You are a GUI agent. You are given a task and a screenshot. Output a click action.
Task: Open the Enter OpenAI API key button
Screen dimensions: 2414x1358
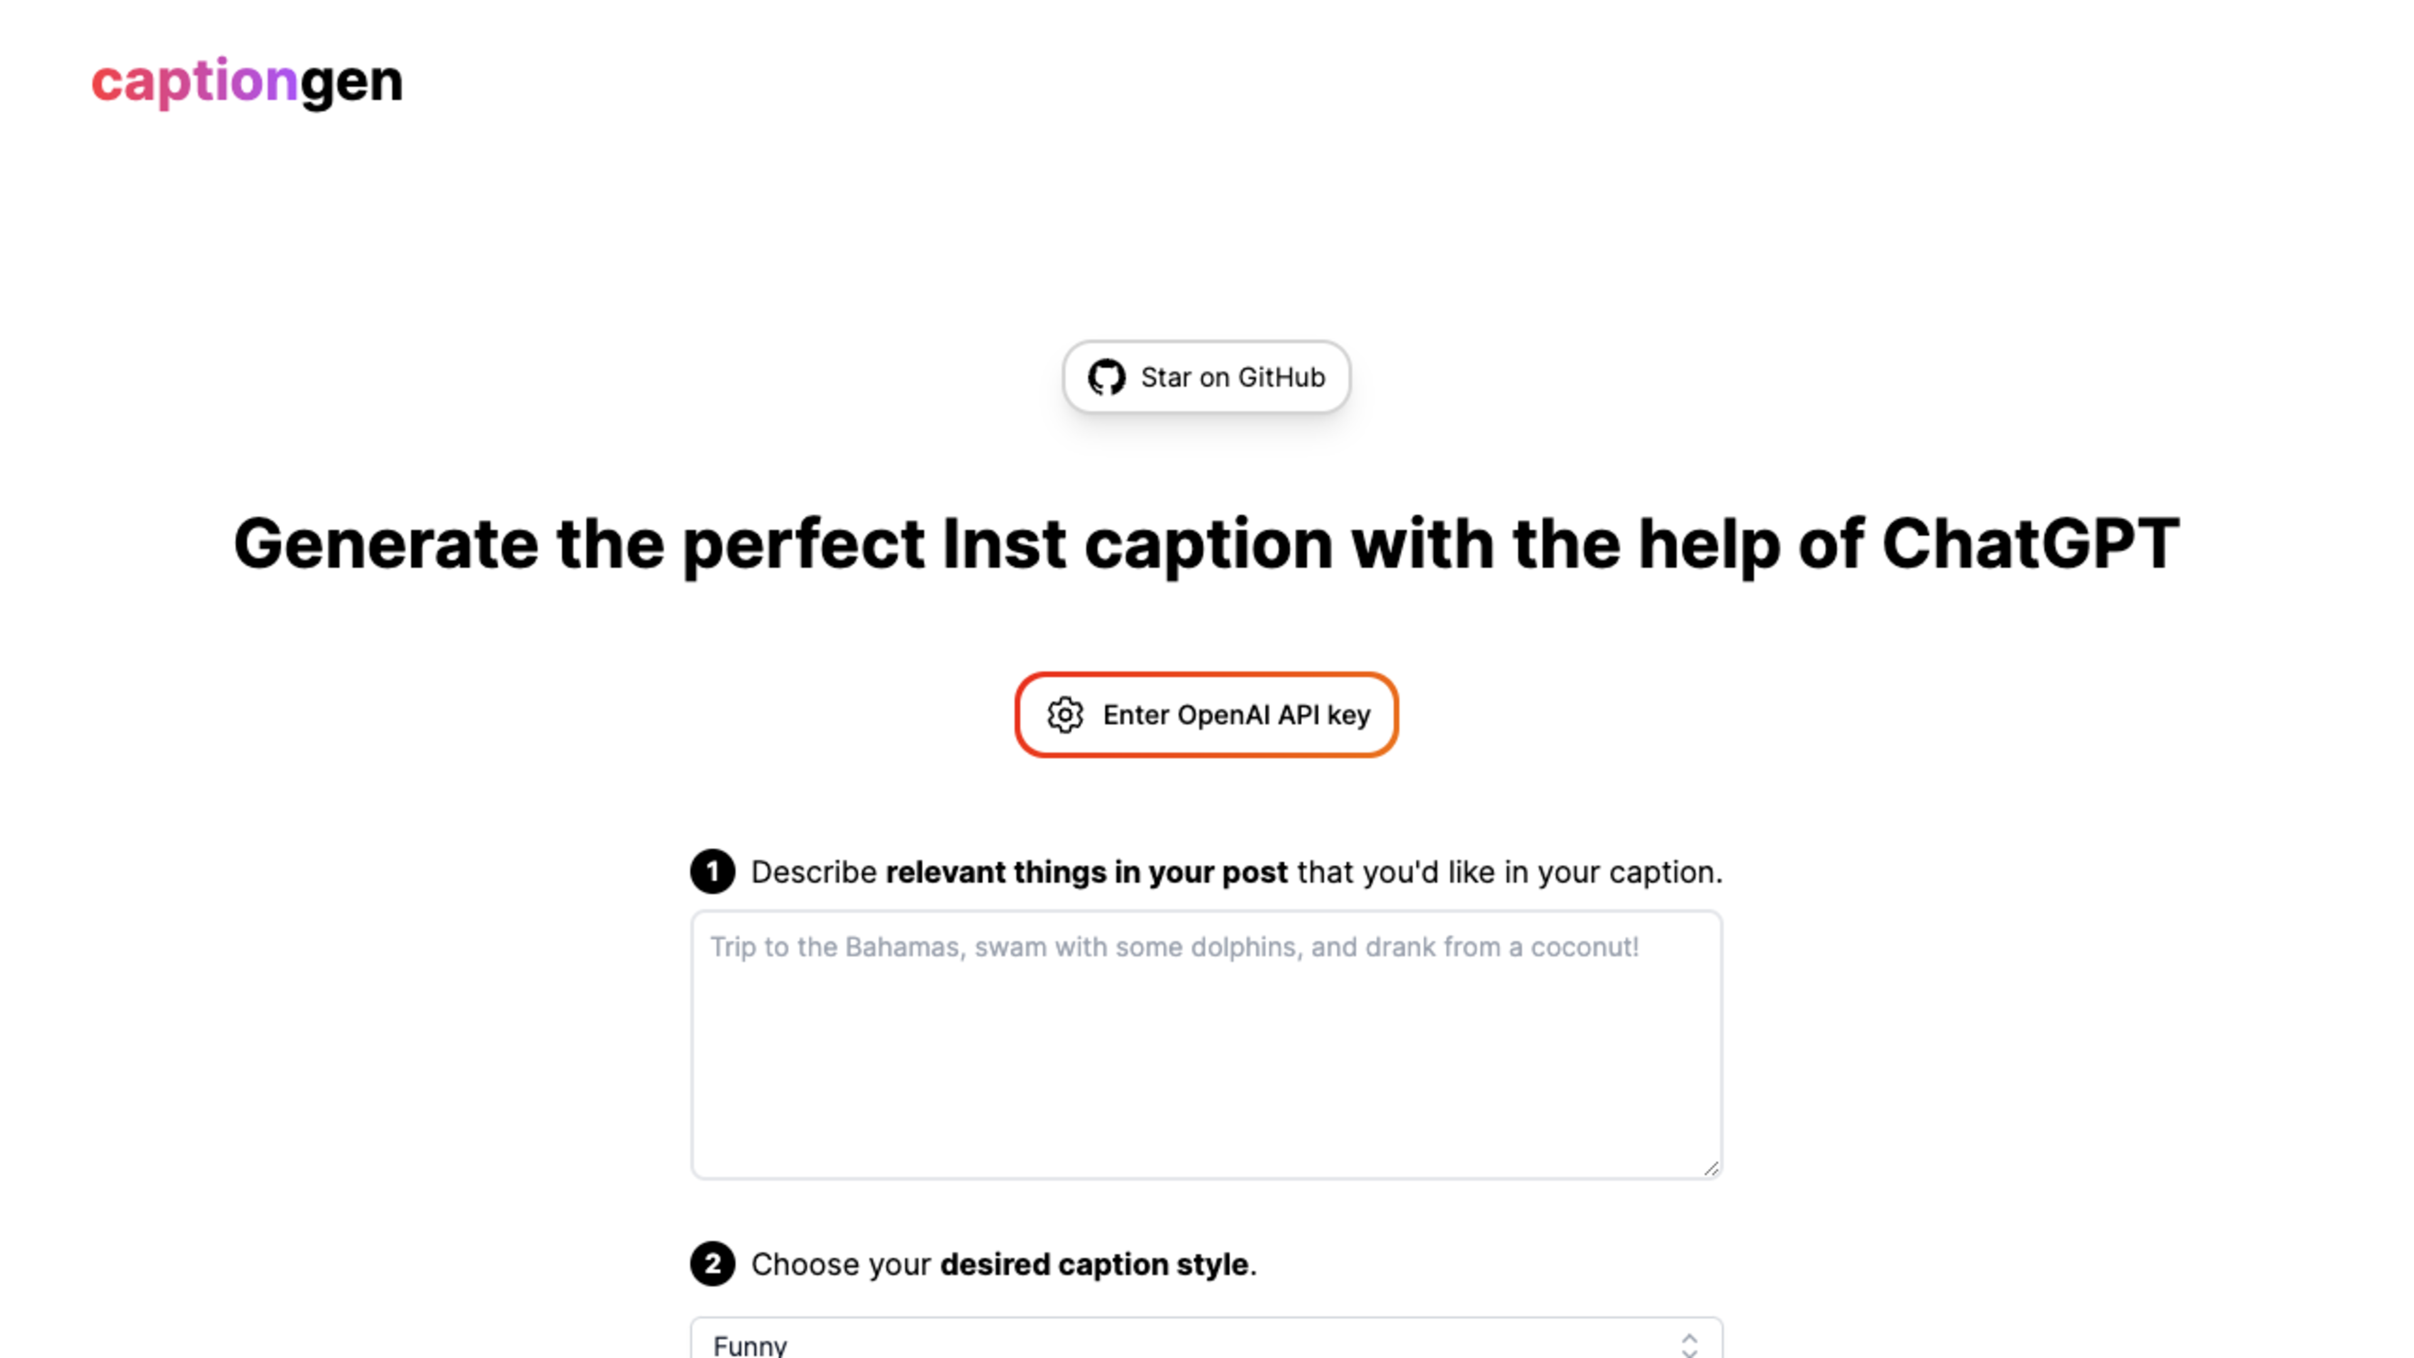tap(1206, 715)
